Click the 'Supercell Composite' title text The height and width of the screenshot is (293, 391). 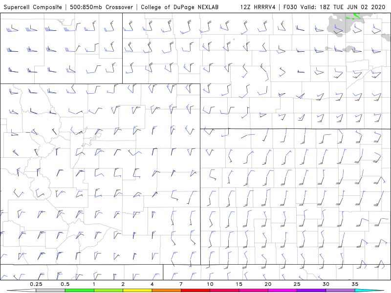pyautogui.click(x=33, y=7)
